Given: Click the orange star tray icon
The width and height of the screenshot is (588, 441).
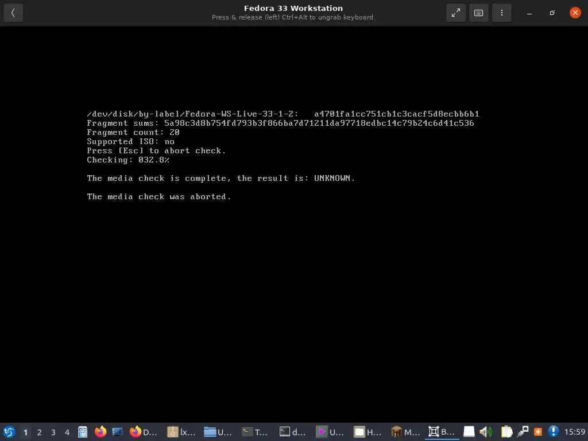Looking at the screenshot, I should coord(538,432).
